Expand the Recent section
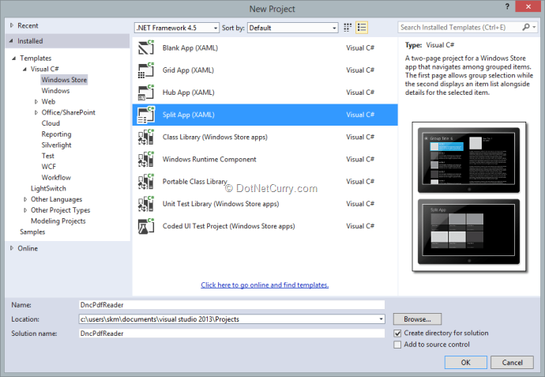 pos(12,25)
